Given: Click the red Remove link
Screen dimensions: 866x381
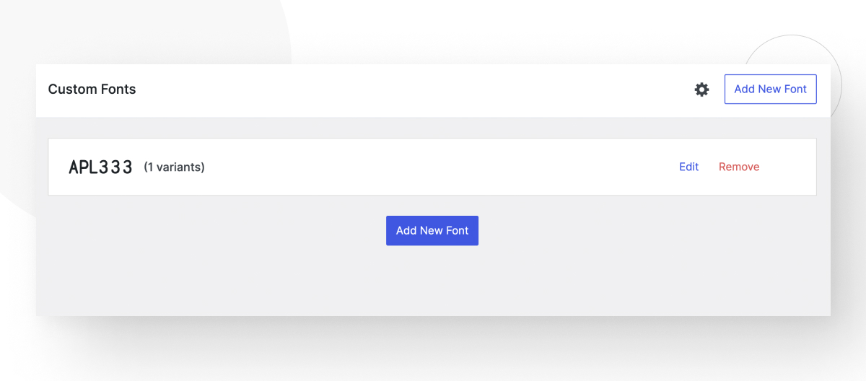Looking at the screenshot, I should coord(738,167).
